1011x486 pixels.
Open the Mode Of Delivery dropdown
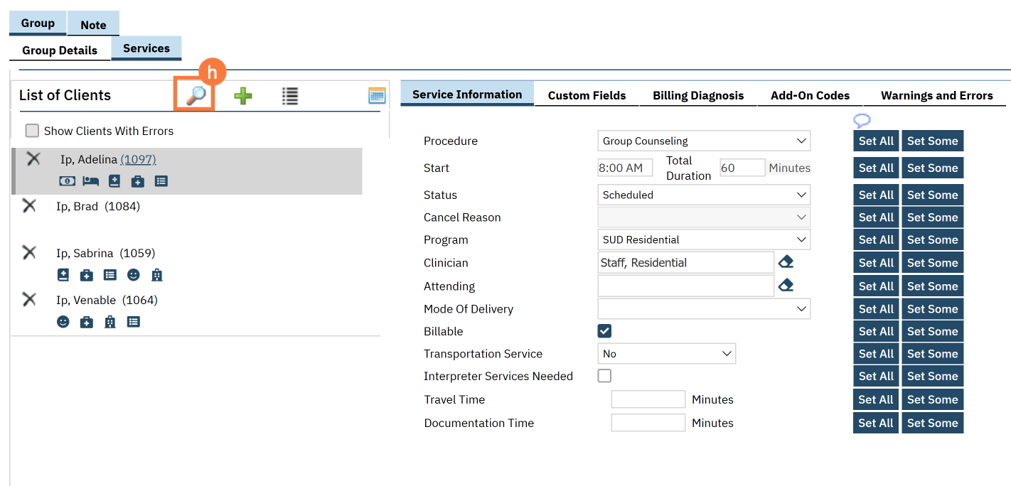703,309
